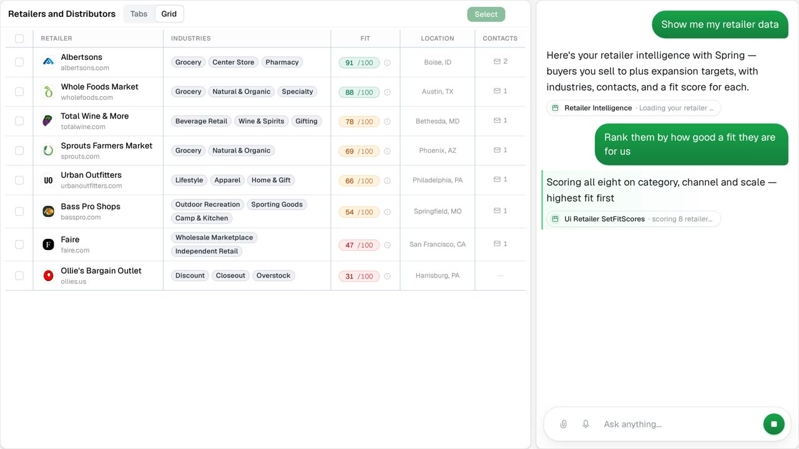Click the 88/100 fit score badge
Viewport: 799px width, 449px height.
tap(359, 92)
